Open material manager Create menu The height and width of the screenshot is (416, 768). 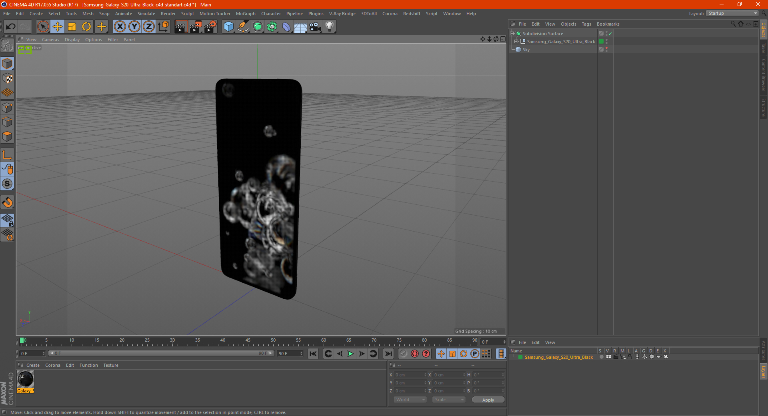coord(33,365)
